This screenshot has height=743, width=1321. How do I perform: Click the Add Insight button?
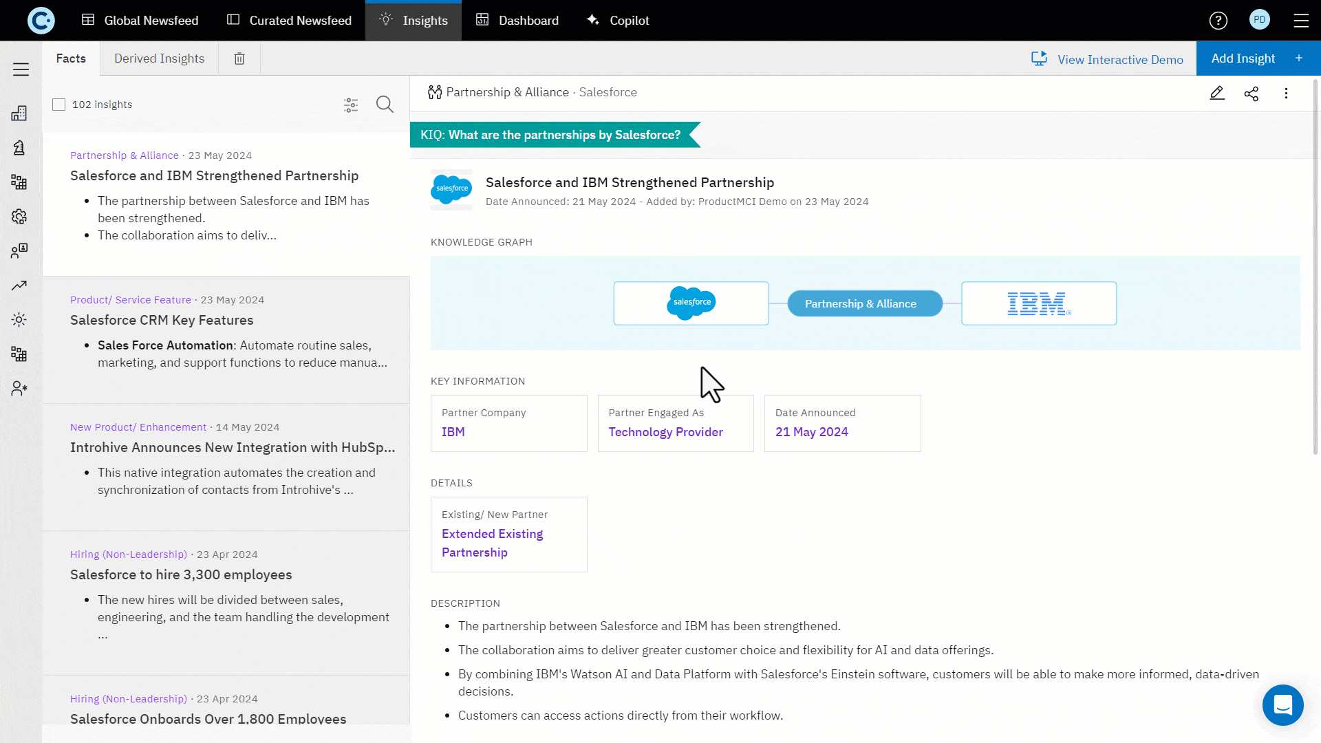coord(1258,58)
